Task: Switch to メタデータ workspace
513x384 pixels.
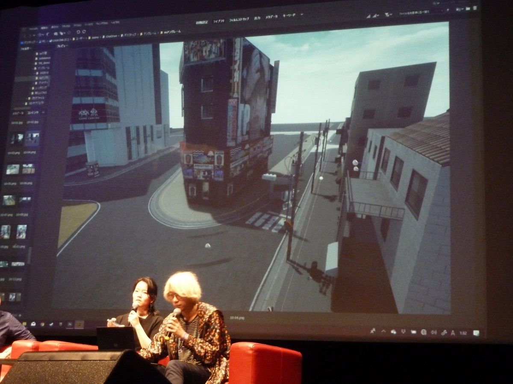Action: tap(271, 17)
